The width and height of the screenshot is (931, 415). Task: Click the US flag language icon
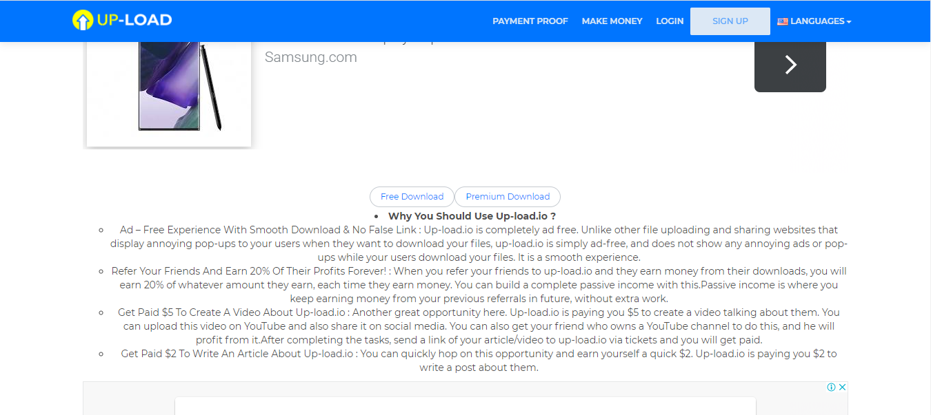tap(783, 21)
